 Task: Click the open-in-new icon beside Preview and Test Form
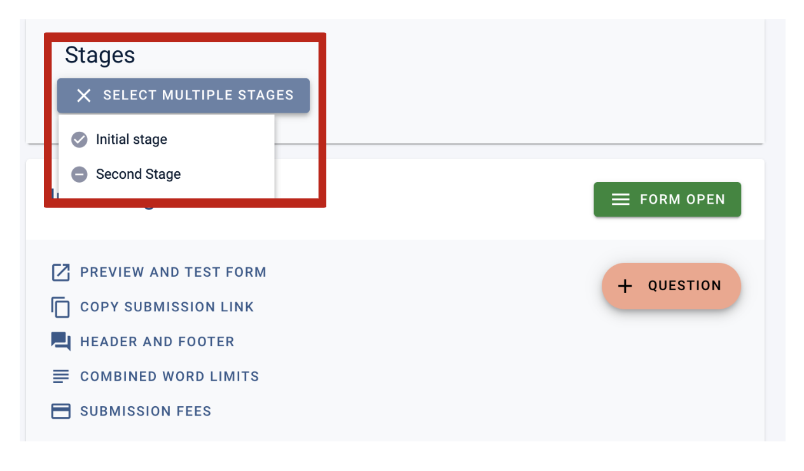[60, 272]
